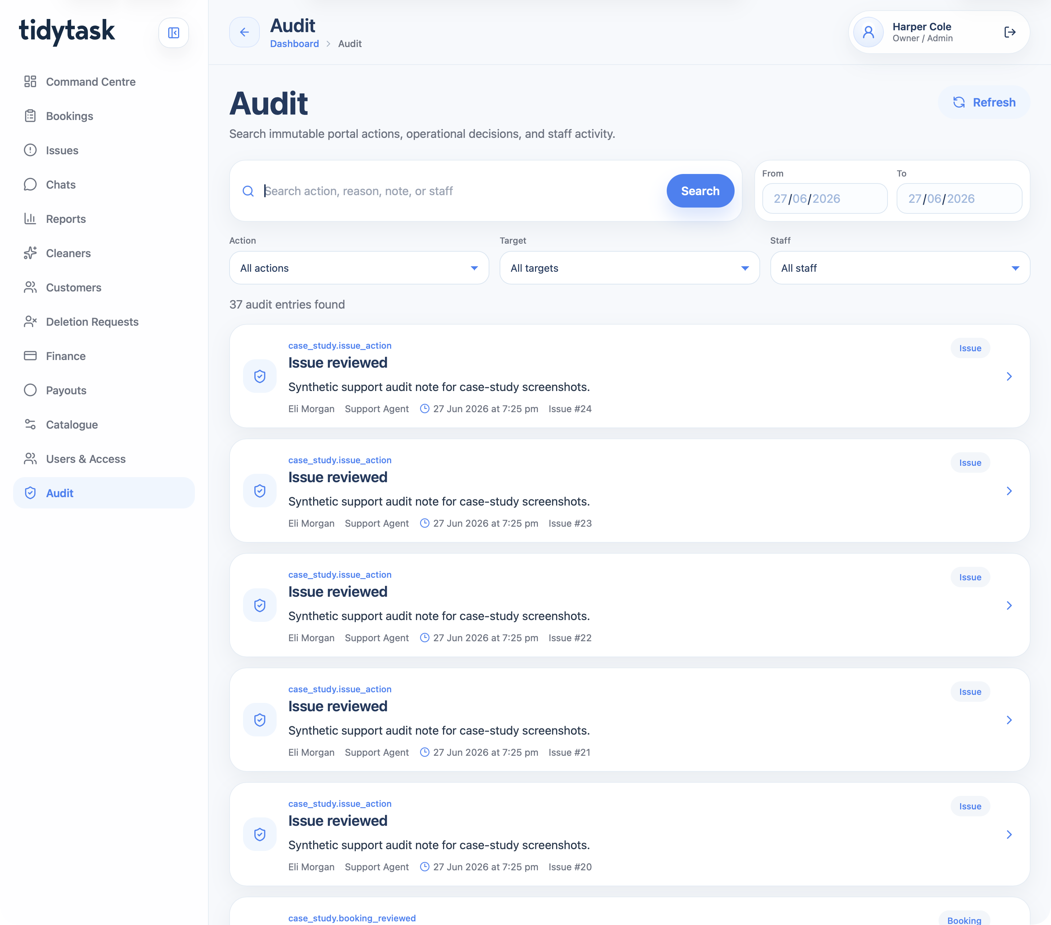Viewport: 1051px width, 925px height.
Task: Click the shield icon on Issue #24 entry
Action: [260, 376]
